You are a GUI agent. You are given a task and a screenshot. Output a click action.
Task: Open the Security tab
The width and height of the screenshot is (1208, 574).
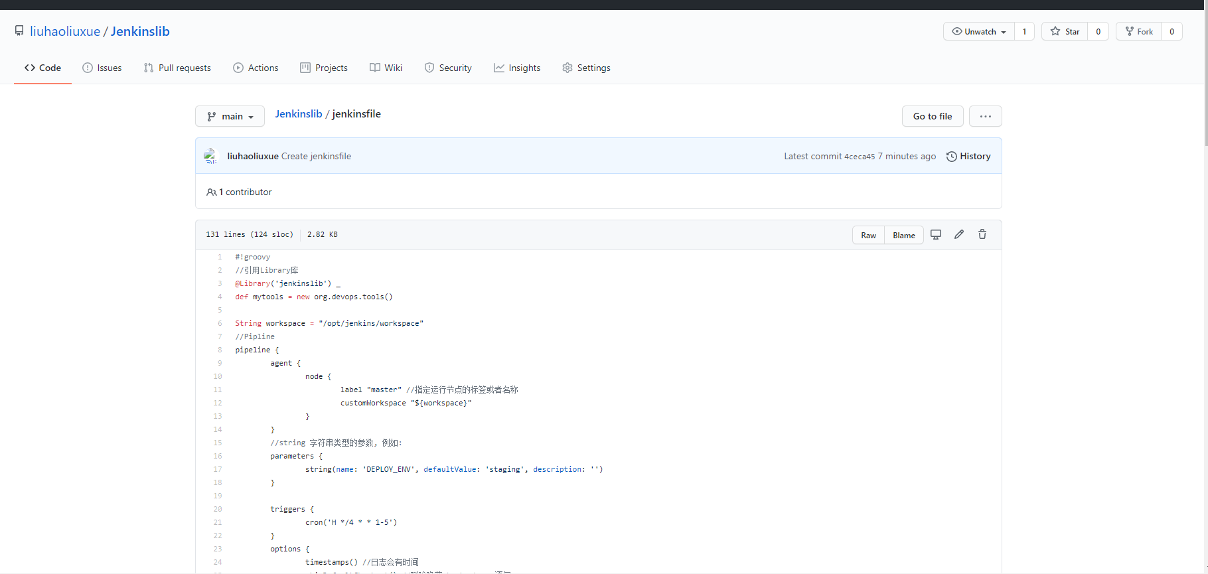pyautogui.click(x=448, y=68)
